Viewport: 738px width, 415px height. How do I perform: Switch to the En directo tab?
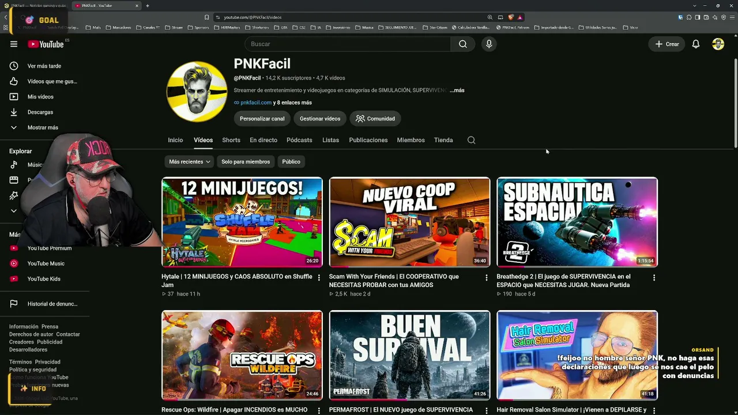tap(263, 140)
